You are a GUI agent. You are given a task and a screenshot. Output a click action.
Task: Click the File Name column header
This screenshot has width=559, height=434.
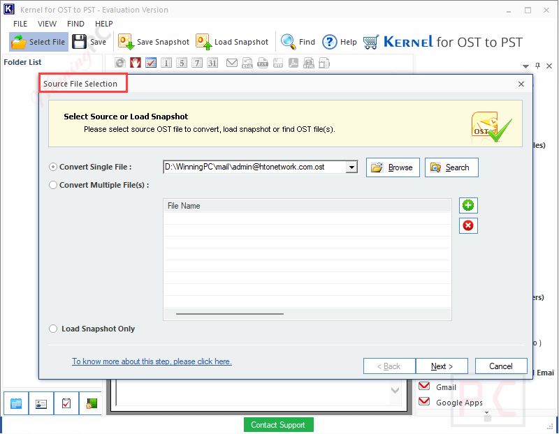307,206
